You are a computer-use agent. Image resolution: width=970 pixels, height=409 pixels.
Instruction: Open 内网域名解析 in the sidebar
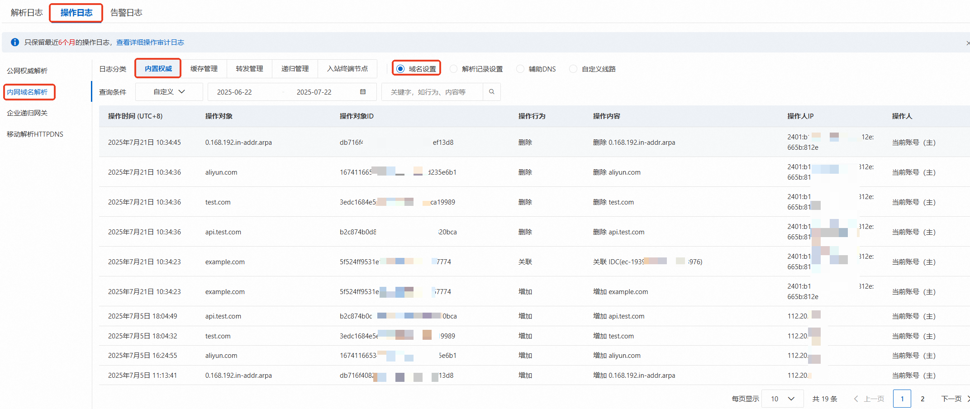point(27,92)
